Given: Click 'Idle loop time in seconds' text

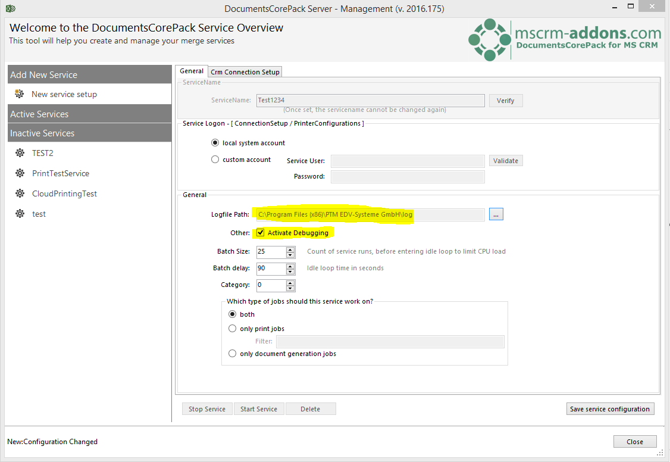Looking at the screenshot, I should coord(345,268).
